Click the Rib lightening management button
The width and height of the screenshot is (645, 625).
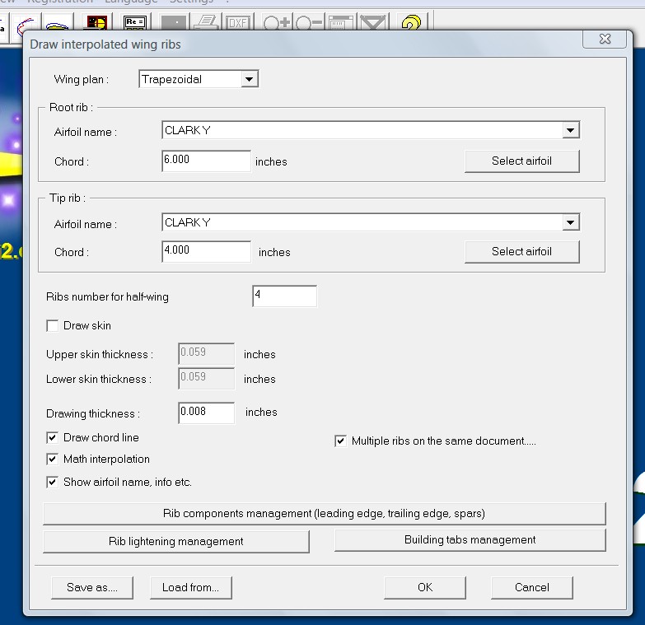tap(175, 541)
